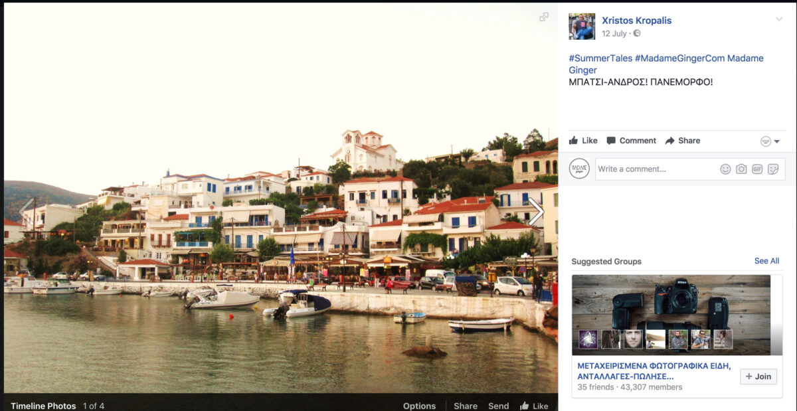The image size is (797, 411).
Task: Insert an emoji in the comment box
Action: (x=725, y=169)
